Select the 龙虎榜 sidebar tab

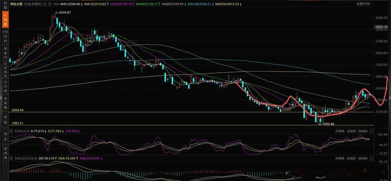point(5,154)
